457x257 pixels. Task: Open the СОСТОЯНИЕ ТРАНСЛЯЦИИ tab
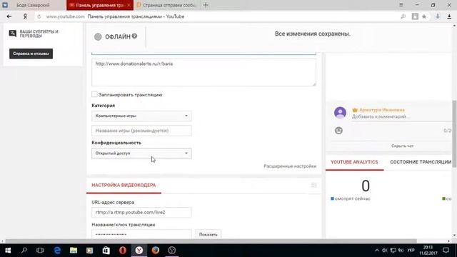[x=421, y=162]
